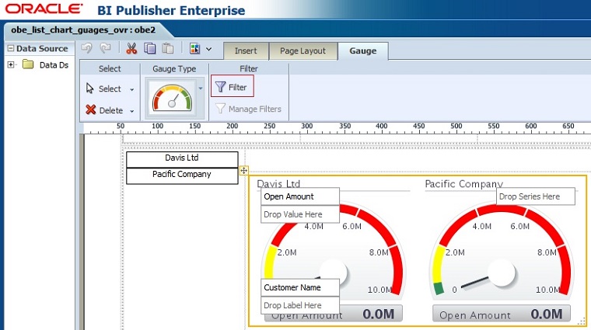591x330 pixels.
Task: Expand the Gauge Type gallery arrow
Action: (201, 89)
